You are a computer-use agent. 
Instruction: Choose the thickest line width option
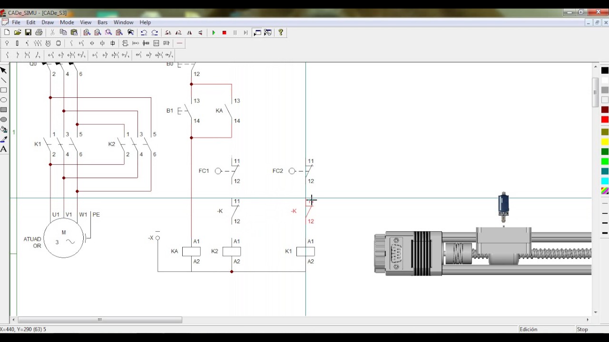click(x=605, y=233)
